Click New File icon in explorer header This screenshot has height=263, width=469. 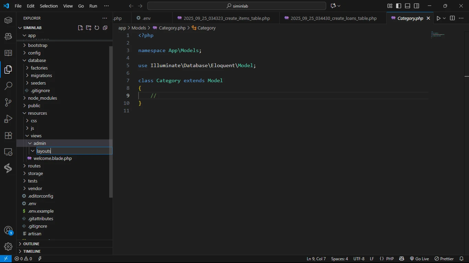pos(80,28)
